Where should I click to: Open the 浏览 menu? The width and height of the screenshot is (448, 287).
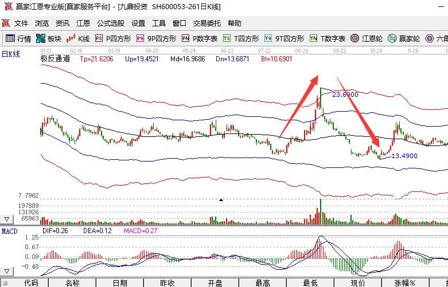(x=42, y=23)
